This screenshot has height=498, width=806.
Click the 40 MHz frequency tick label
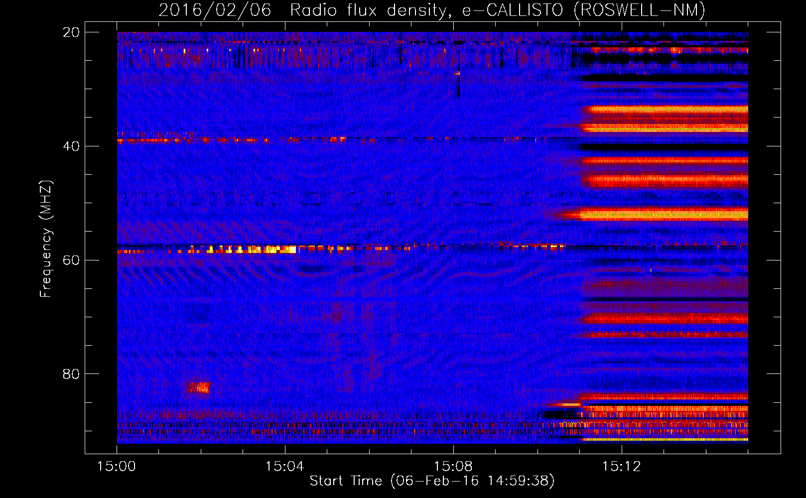[x=71, y=146]
